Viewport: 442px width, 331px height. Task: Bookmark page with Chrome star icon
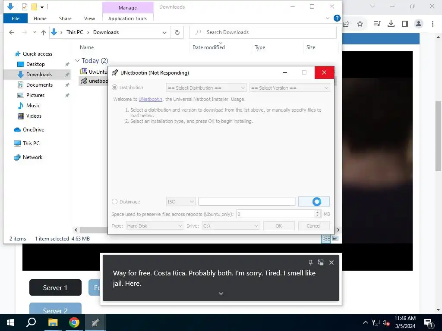tap(360, 24)
